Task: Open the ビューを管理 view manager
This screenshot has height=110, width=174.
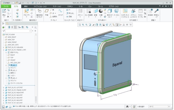Action: click(x=89, y=13)
